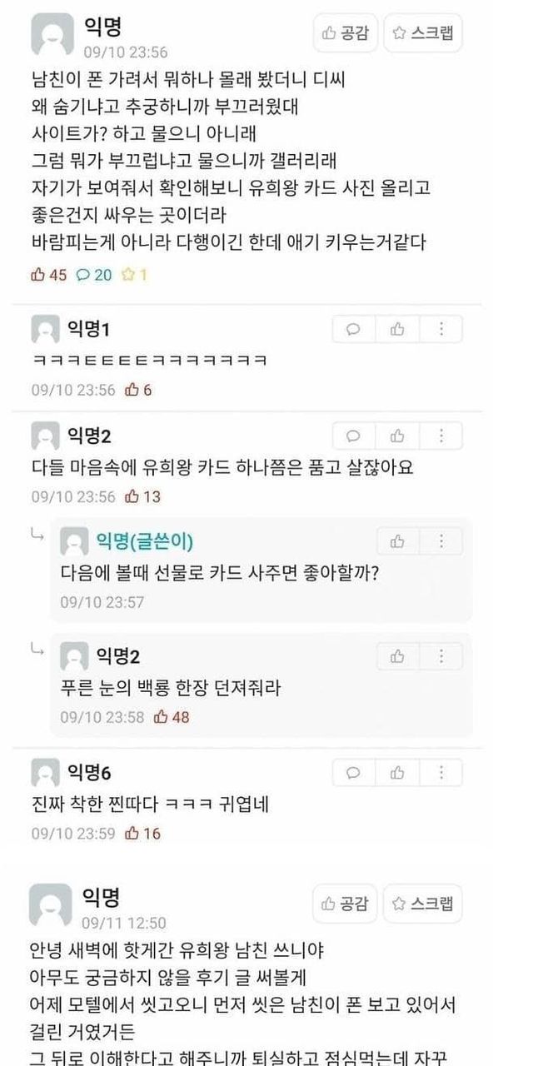Reply icon on 익명2 comment
The width and height of the screenshot is (533, 1066).
click(x=353, y=436)
